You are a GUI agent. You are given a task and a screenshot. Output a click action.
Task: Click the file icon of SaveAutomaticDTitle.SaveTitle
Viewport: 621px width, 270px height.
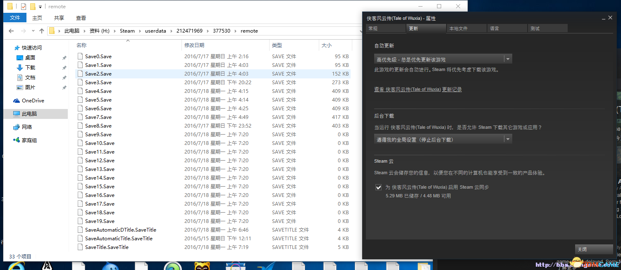80,230
